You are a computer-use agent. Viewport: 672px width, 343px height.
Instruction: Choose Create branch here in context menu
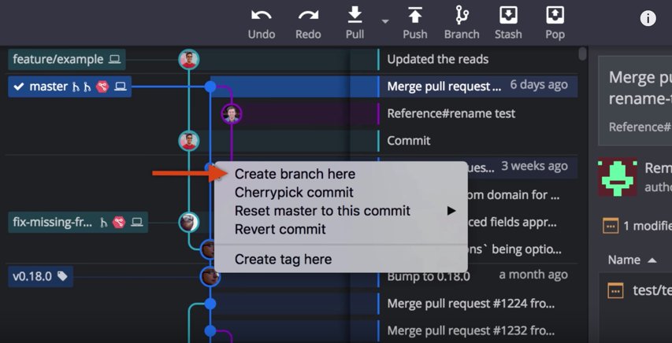295,175
